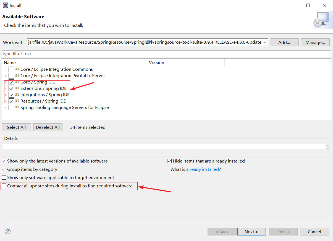
Task: Uncheck Integrations / Spring IDE checkbox
Action: (x=11, y=95)
